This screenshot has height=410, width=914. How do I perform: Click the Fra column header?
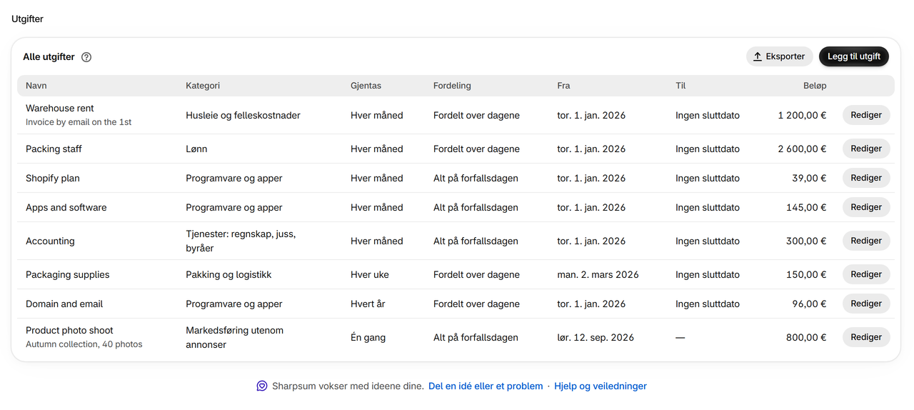[x=563, y=86]
